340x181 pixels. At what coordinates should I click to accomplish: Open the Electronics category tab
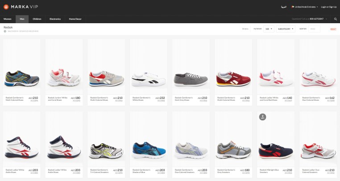55,19
